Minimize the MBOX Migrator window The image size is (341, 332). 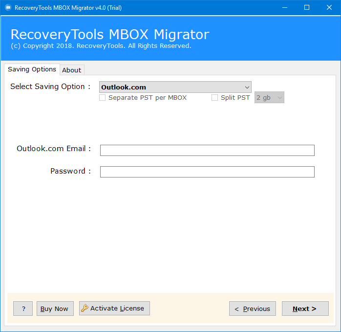tap(285, 8)
